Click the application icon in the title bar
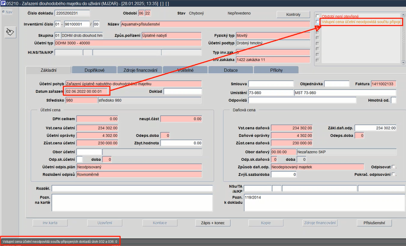 (x=3, y=3)
